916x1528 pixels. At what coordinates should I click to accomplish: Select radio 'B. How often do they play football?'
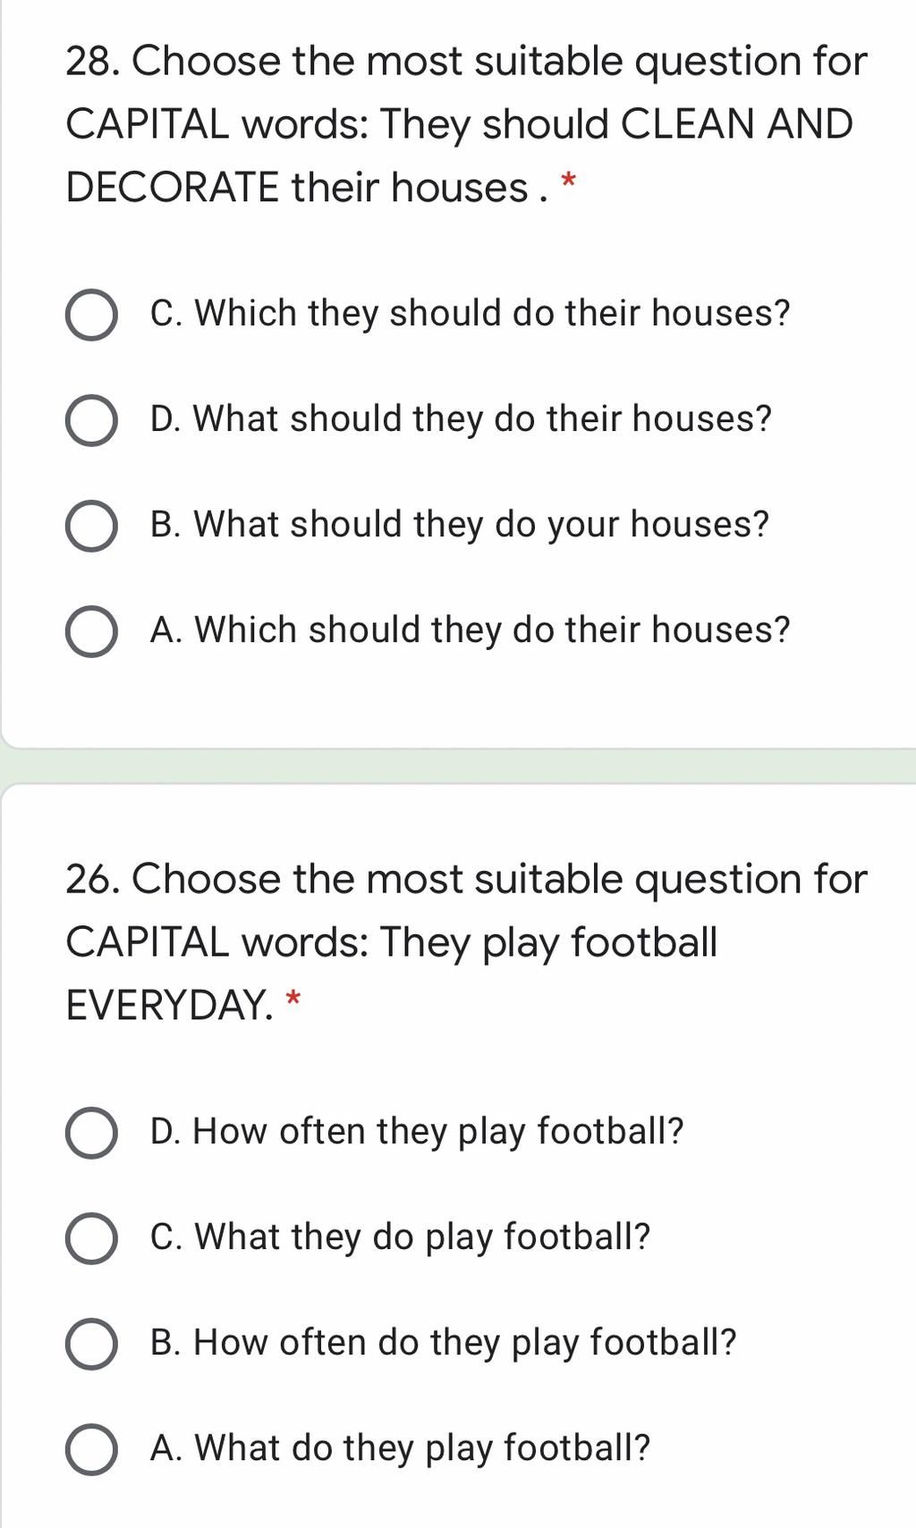click(x=91, y=1344)
